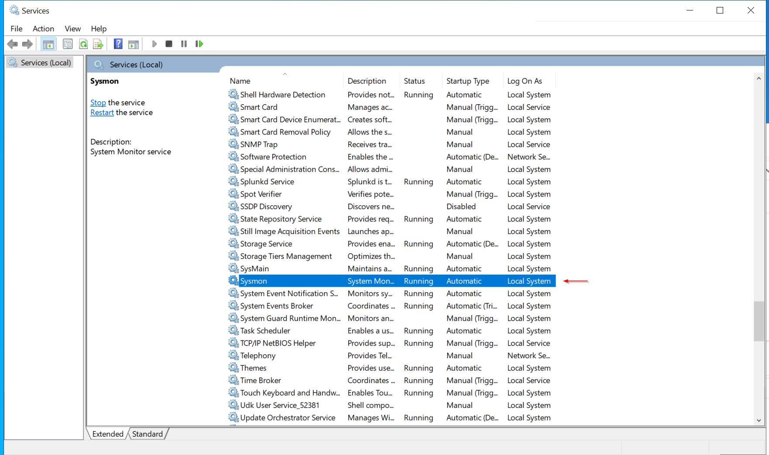The image size is (769, 455).
Task: Click the Restart Service toolbar icon
Action: pyautogui.click(x=199, y=44)
